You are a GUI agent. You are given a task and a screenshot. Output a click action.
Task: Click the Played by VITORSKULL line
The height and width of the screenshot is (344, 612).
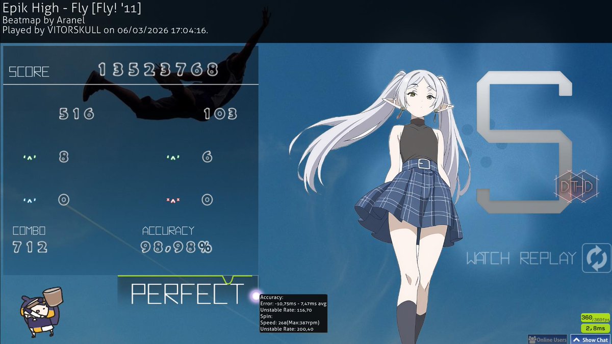click(x=105, y=30)
